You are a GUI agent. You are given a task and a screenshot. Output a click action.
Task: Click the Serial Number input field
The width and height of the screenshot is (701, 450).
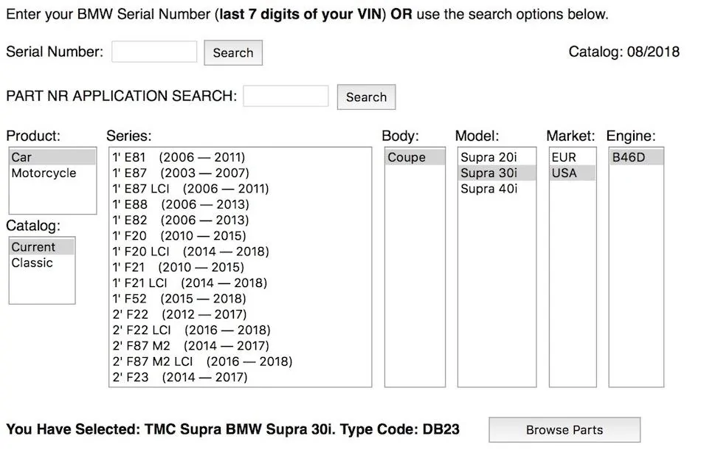tap(154, 52)
